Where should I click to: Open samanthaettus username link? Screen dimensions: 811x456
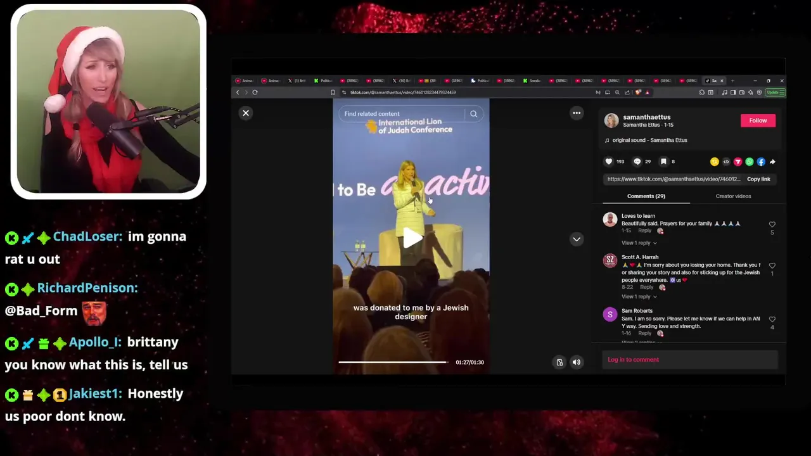[646, 117]
